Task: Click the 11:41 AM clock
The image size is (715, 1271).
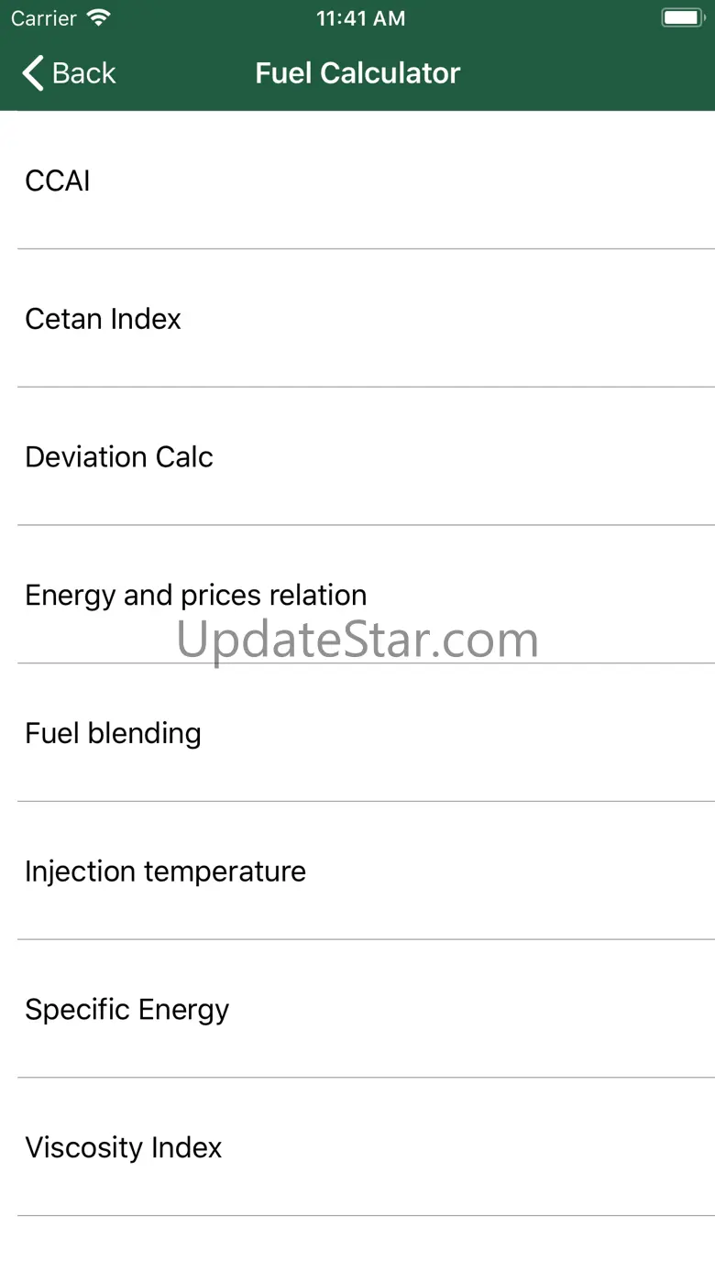Action: (x=360, y=18)
